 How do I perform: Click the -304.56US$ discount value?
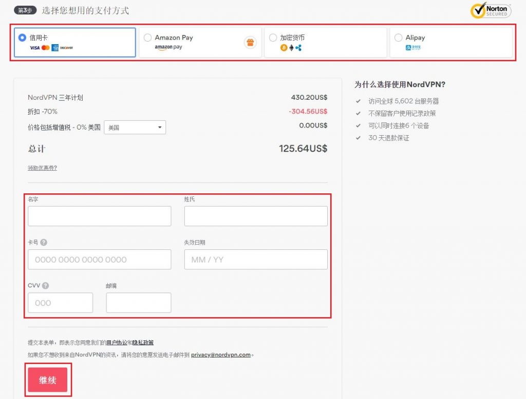pos(308,111)
